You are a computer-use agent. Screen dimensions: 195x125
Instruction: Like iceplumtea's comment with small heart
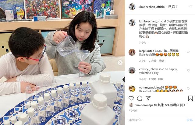(188, 52)
